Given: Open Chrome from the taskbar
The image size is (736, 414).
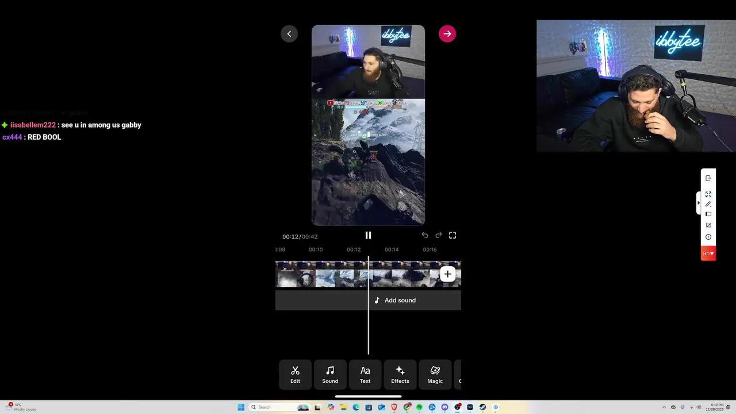Looking at the screenshot, I should point(407,407).
